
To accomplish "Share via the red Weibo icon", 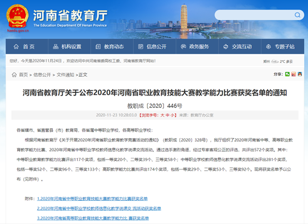I will point(294,74).
